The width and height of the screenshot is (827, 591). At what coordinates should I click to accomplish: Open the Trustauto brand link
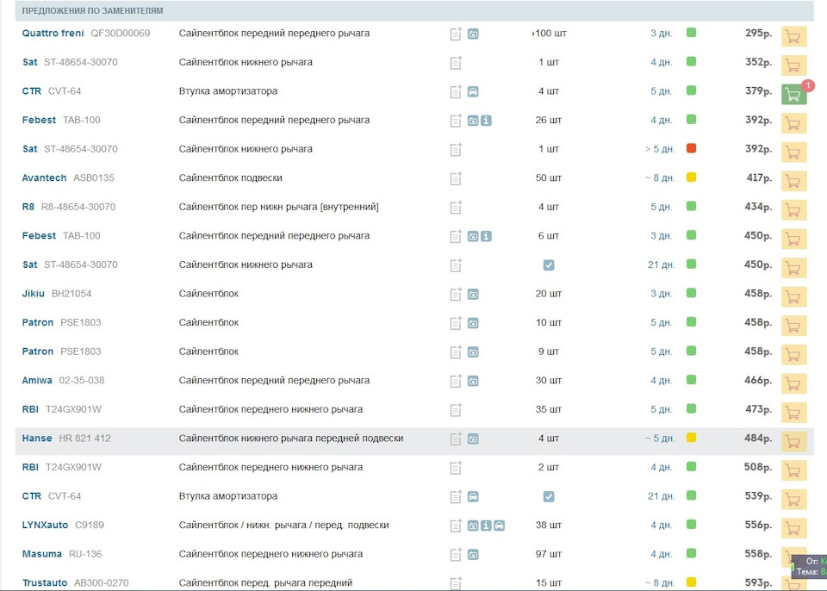(45, 582)
